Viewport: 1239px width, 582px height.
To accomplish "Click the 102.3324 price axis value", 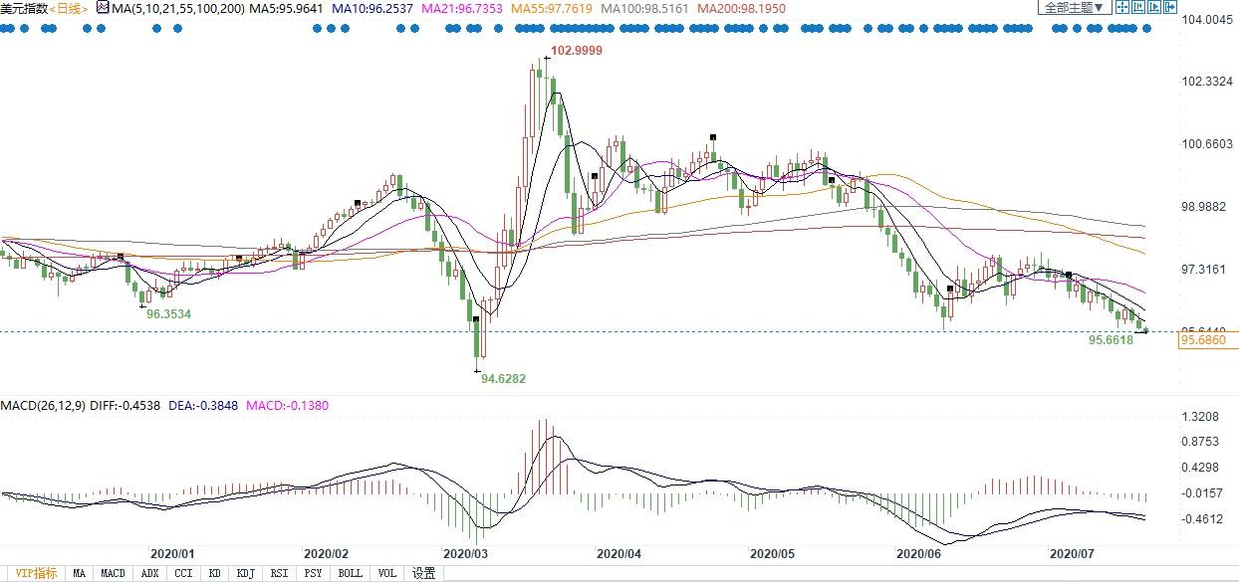I will click(1207, 82).
